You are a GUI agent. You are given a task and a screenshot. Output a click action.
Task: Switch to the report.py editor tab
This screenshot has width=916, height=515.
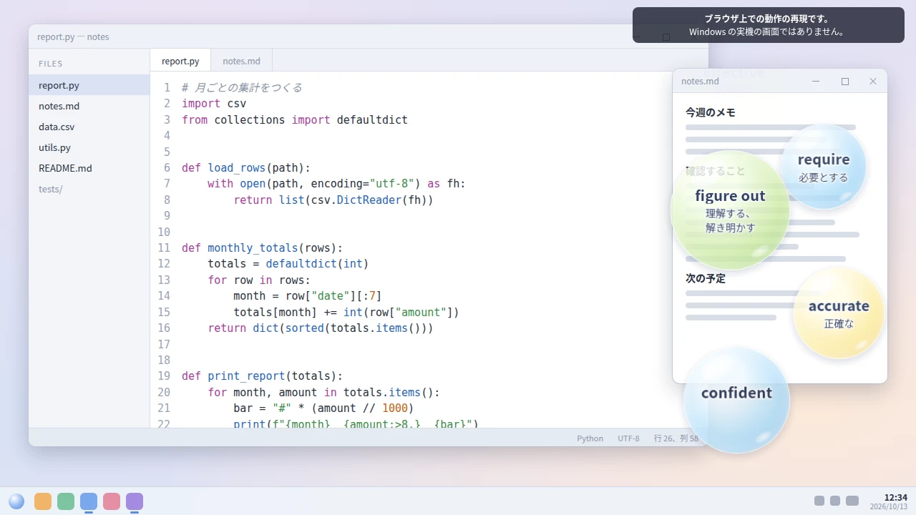(x=180, y=61)
